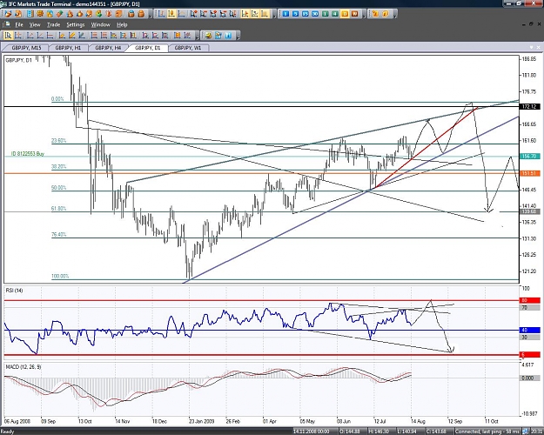The width and height of the screenshot is (544, 435).
Task: Click the yellow folder icon in small lower toolbar
Action: pos(208,35)
